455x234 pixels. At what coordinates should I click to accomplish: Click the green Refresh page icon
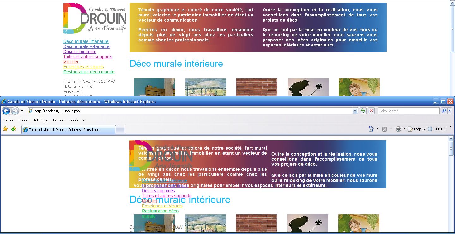pyautogui.click(x=363, y=111)
